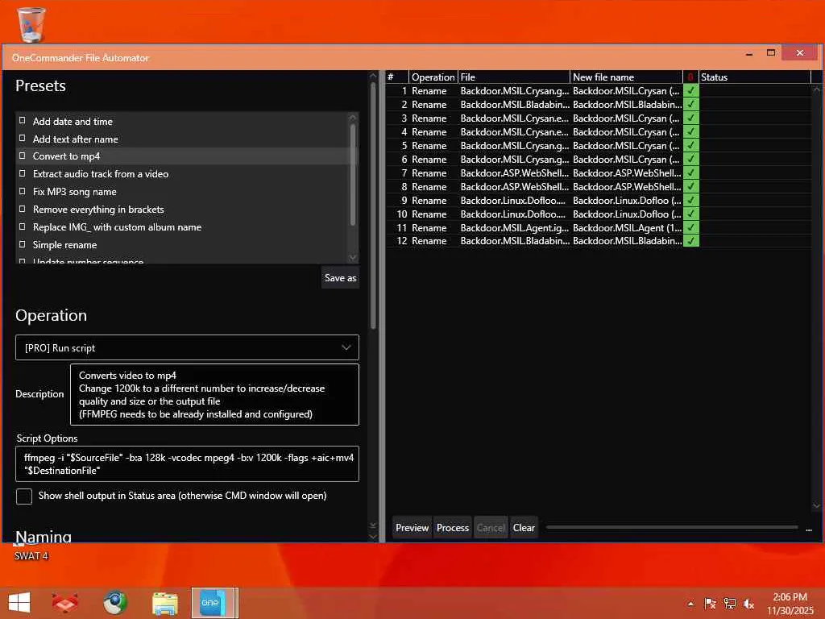Open File Explorer from the taskbar
Screen dimensions: 825x619
(x=164, y=603)
